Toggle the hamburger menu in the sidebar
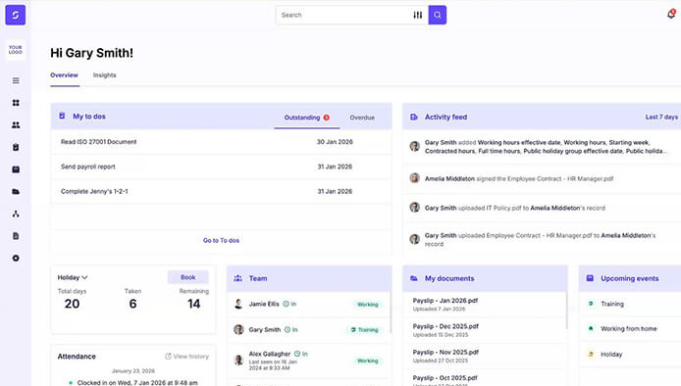 point(16,80)
